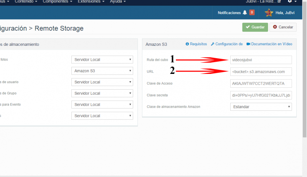307x177 pixels.
Task: Focus the Ruta del cubo input field
Action: pyautogui.click(x=261, y=60)
